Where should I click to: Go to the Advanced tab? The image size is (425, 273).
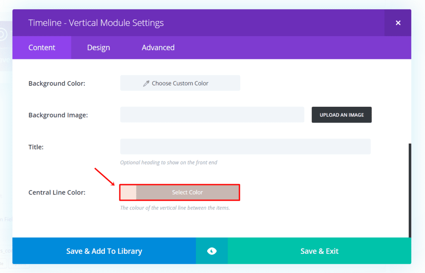click(x=158, y=48)
